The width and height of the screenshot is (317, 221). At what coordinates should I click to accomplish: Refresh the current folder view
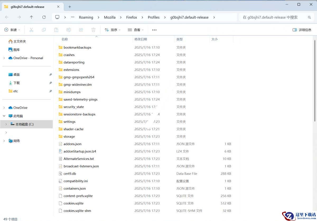pos(44,17)
